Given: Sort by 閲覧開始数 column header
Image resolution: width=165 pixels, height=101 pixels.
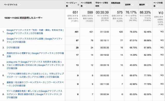Looking at the screenshot, I should 116,3.
